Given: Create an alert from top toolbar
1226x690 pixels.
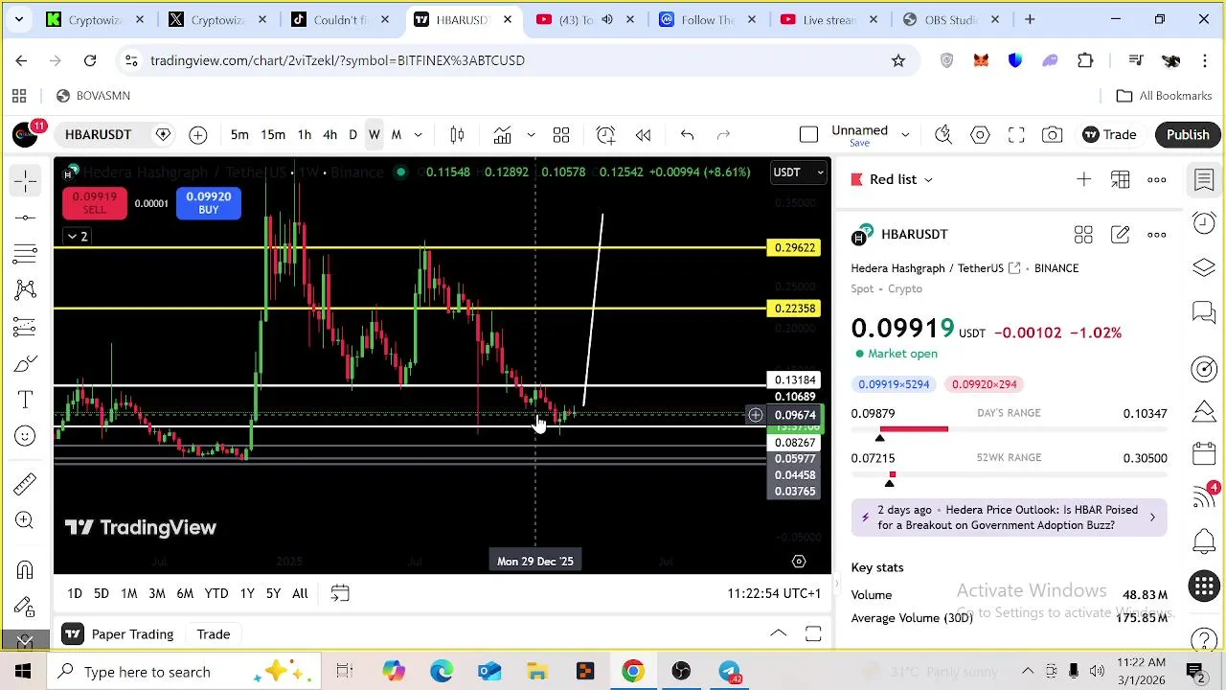Looking at the screenshot, I should pyautogui.click(x=605, y=135).
